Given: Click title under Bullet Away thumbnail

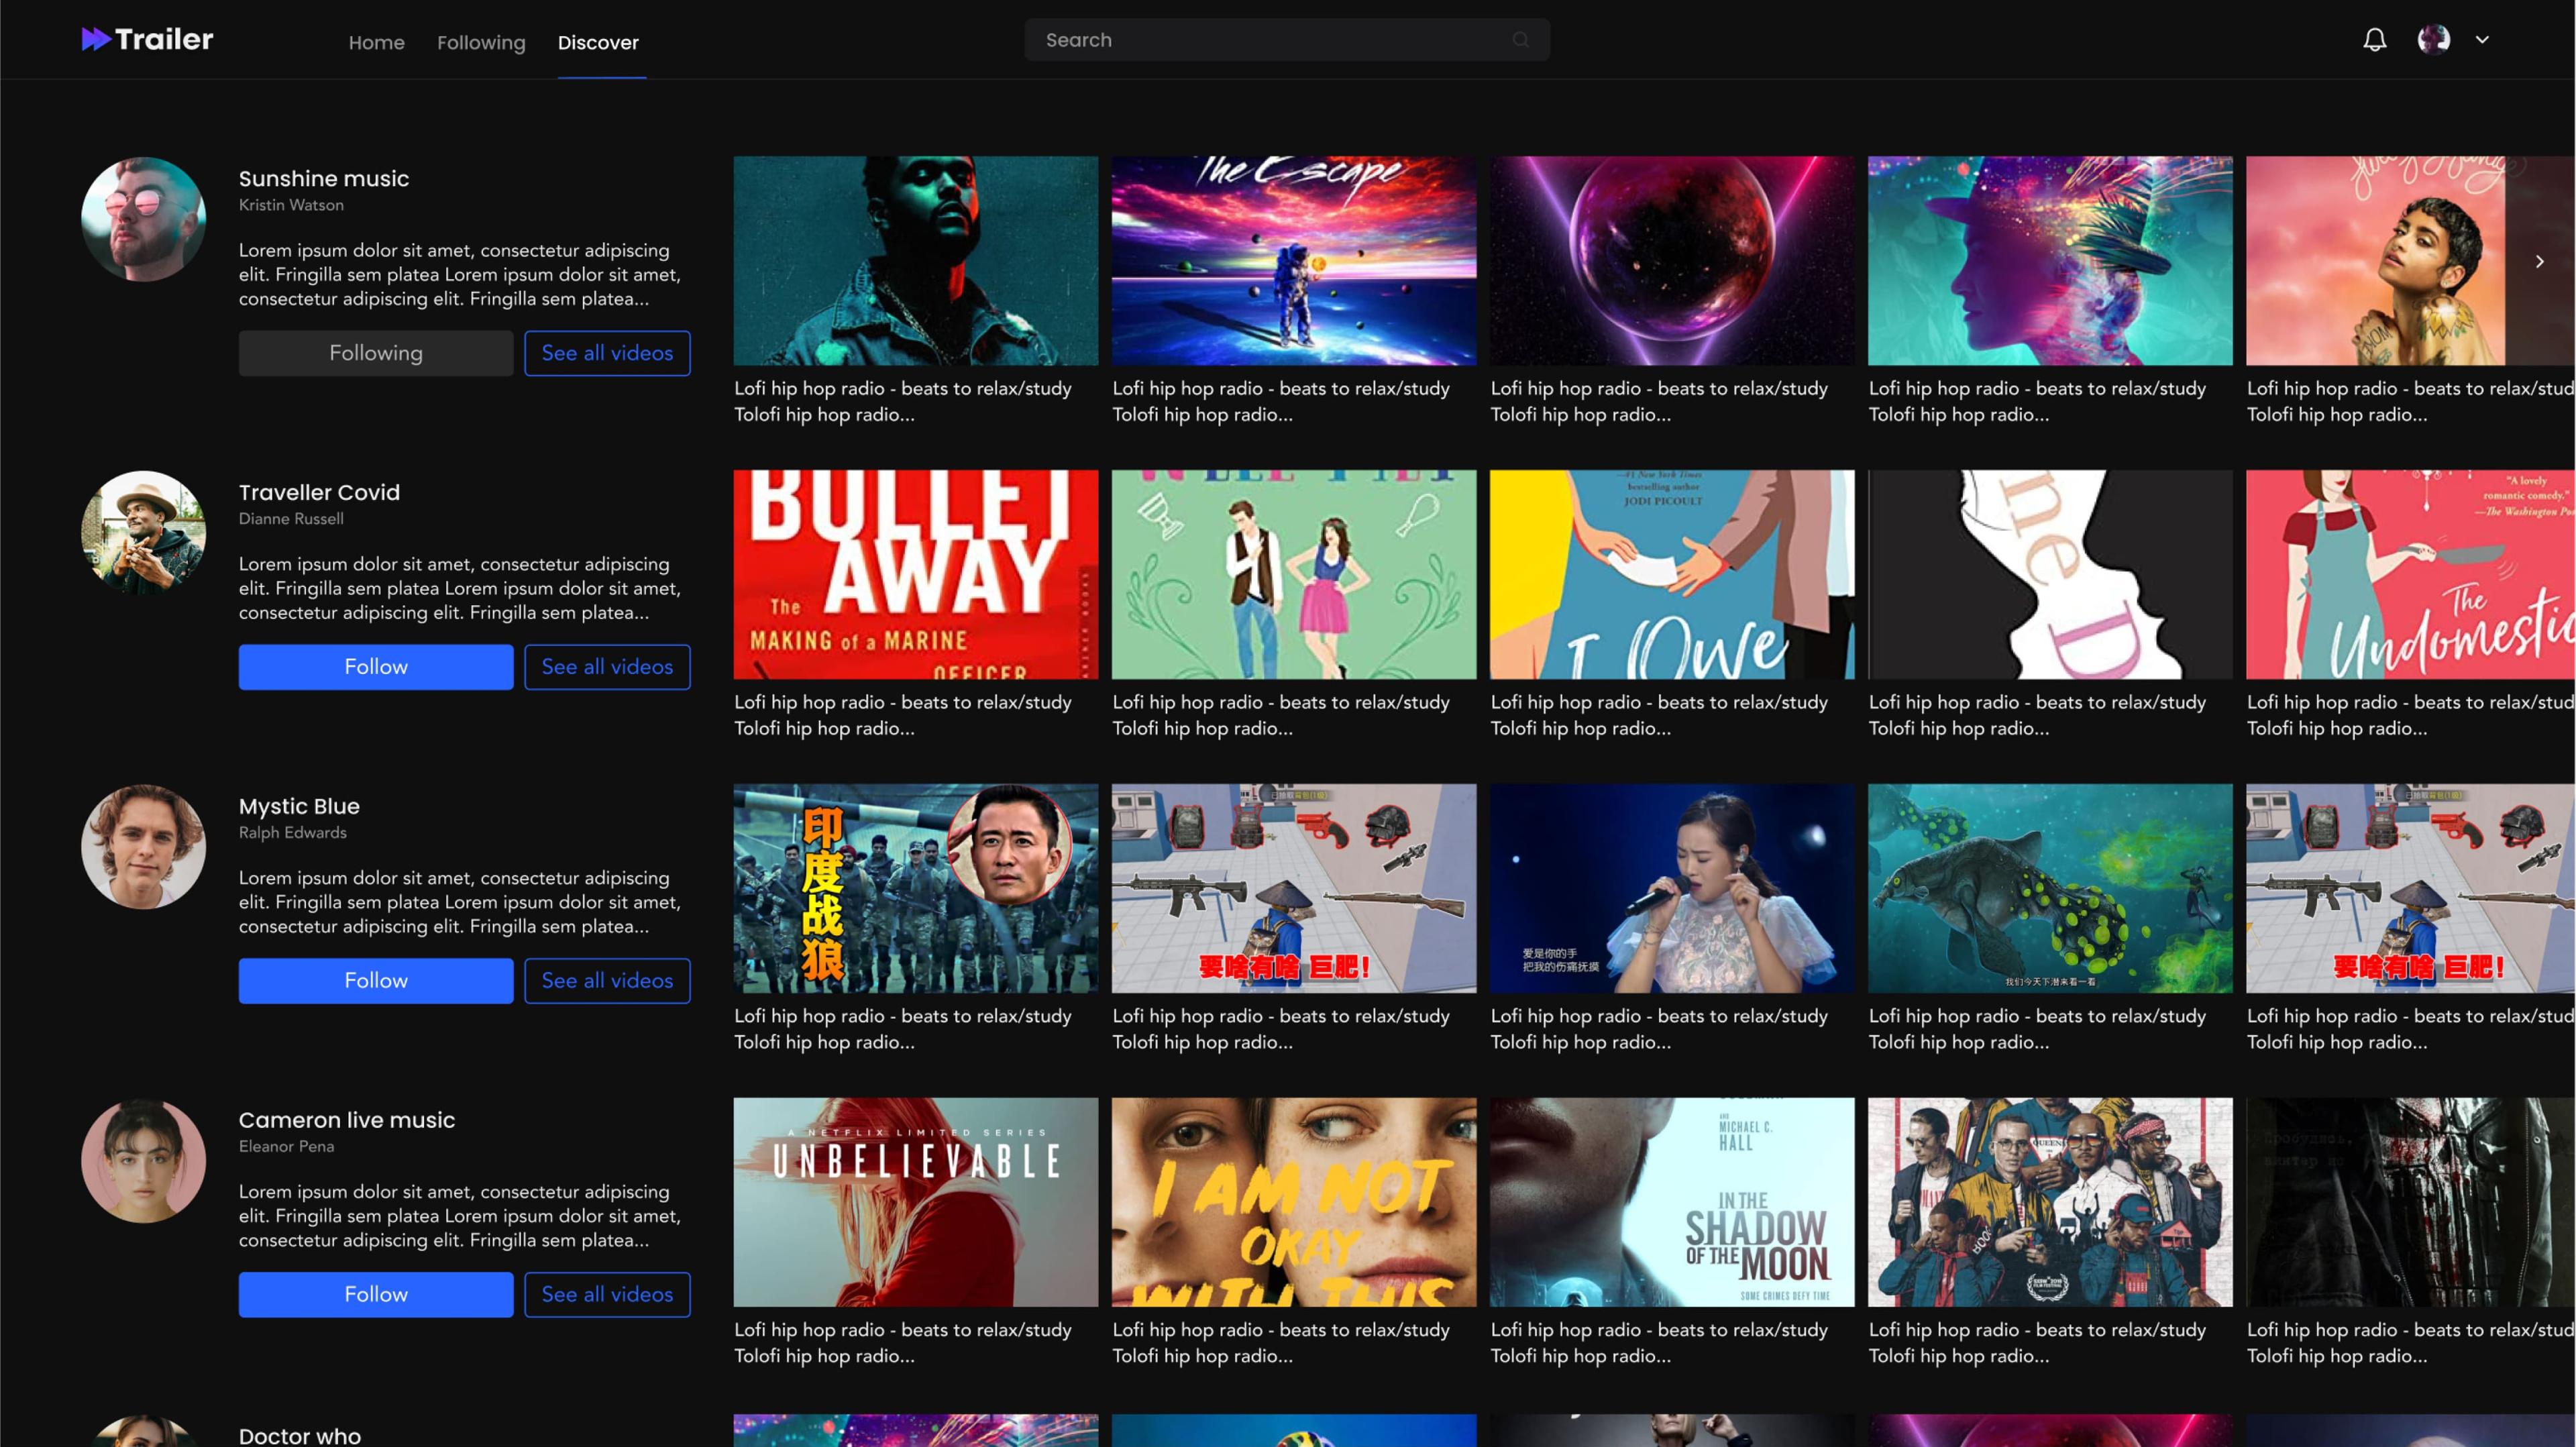Looking at the screenshot, I should (x=903, y=715).
